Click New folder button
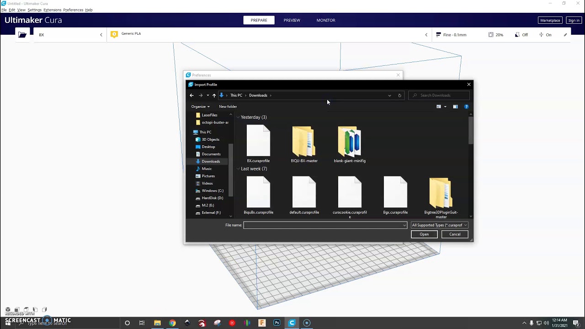Image resolution: width=585 pixels, height=329 pixels. click(228, 106)
